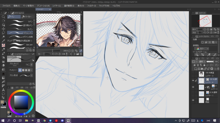This screenshot has height=123, width=220.
Task: Hide the 用紙 paper layer
Action: [193, 100]
